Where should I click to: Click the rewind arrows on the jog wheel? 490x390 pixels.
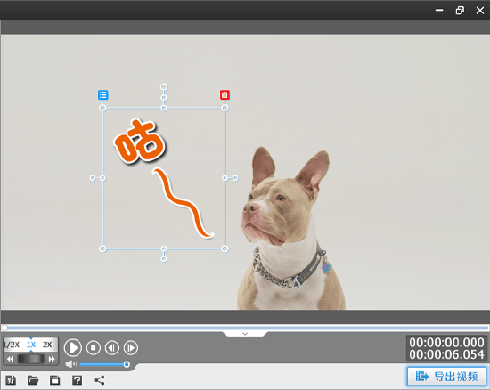click(x=11, y=359)
